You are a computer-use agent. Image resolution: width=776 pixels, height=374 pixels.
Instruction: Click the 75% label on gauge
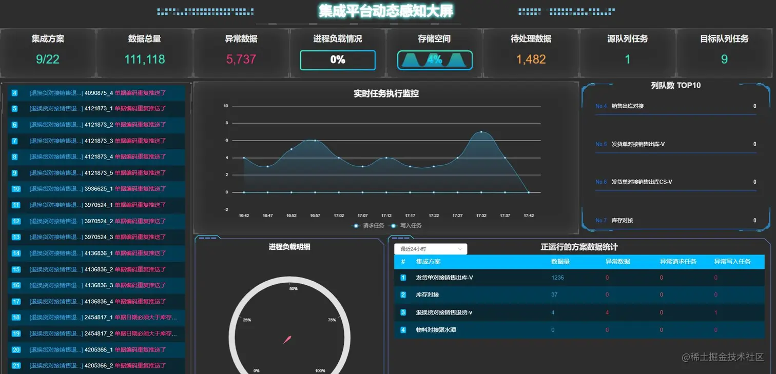tap(332, 320)
